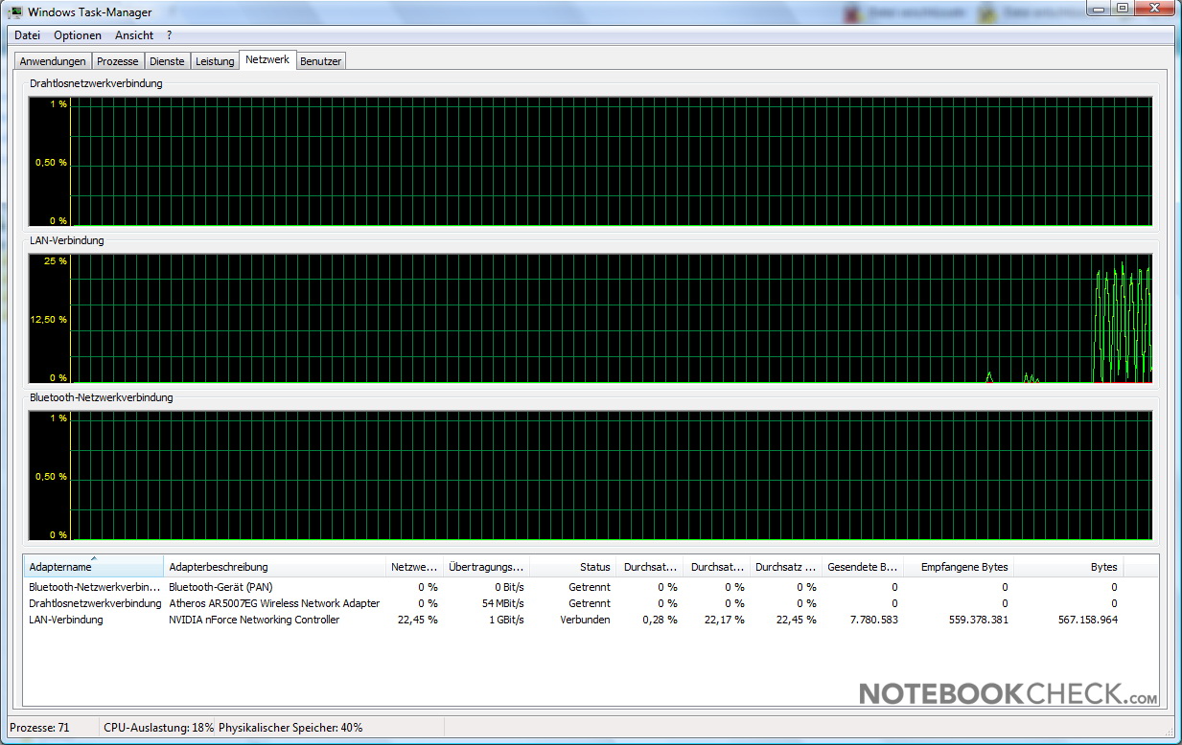Select the Drahtlosnetzwerkverbindung adapter row
The width and height of the screenshot is (1182, 745).
pyautogui.click(x=573, y=603)
